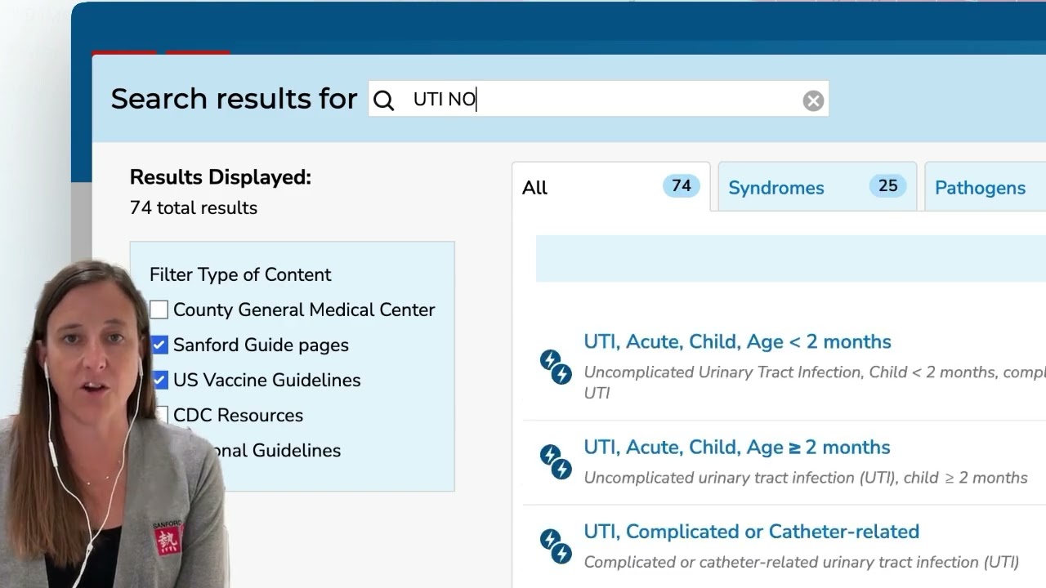The height and width of the screenshot is (588, 1046).
Task: Uncheck the US Vaccine Guidelines filter
Action: click(159, 380)
